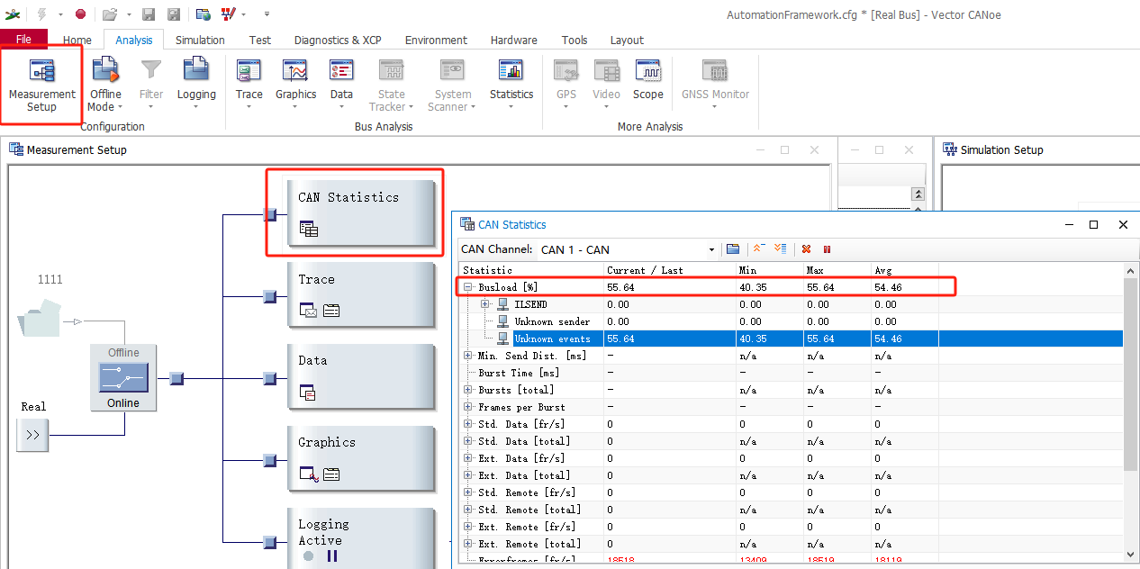Click the Data block in Measurement Setup
The width and height of the screenshot is (1140, 569).
point(361,376)
